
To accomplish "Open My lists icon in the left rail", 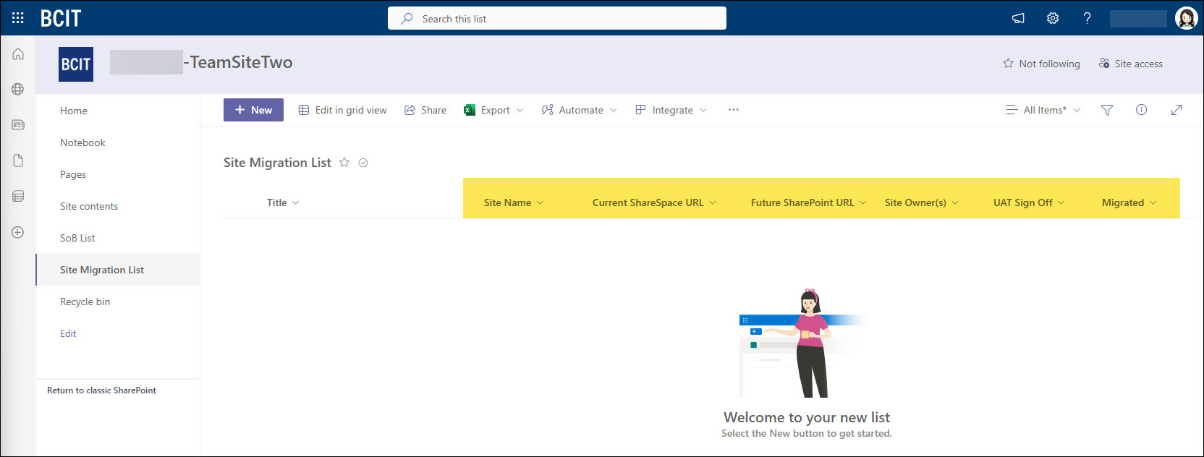I will pos(18,196).
